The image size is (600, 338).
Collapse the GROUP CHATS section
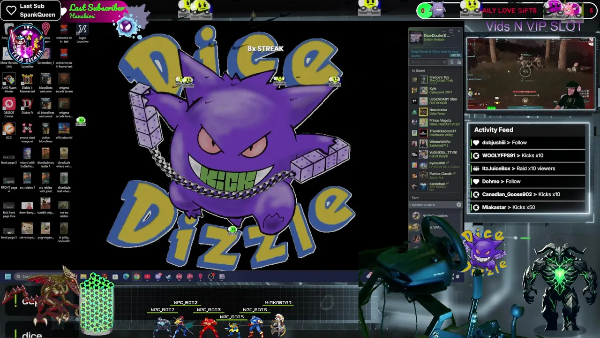[423, 205]
